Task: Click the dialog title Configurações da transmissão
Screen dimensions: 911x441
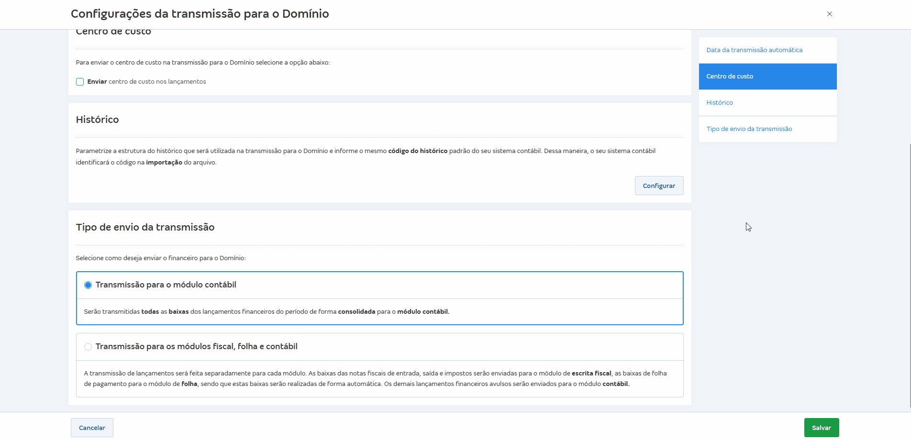Action: (200, 14)
